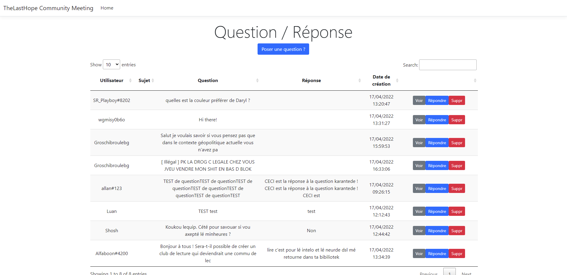Open TheLastHope Community Meeting brand link
The image size is (567, 275).
coord(48,8)
